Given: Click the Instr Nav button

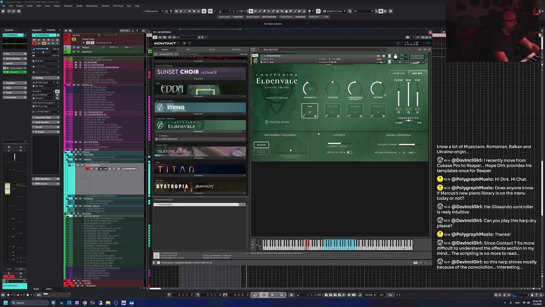Looking at the screenshot, I should pyautogui.click(x=244, y=54).
